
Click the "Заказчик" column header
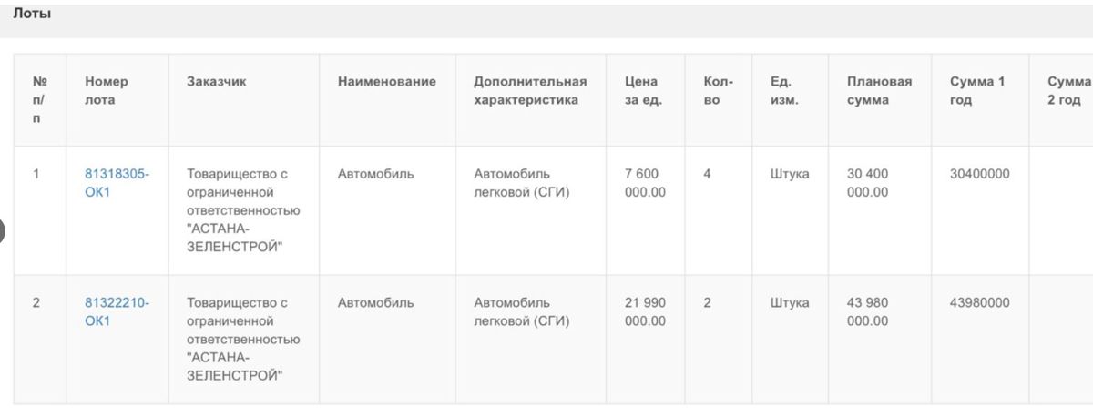click(217, 82)
